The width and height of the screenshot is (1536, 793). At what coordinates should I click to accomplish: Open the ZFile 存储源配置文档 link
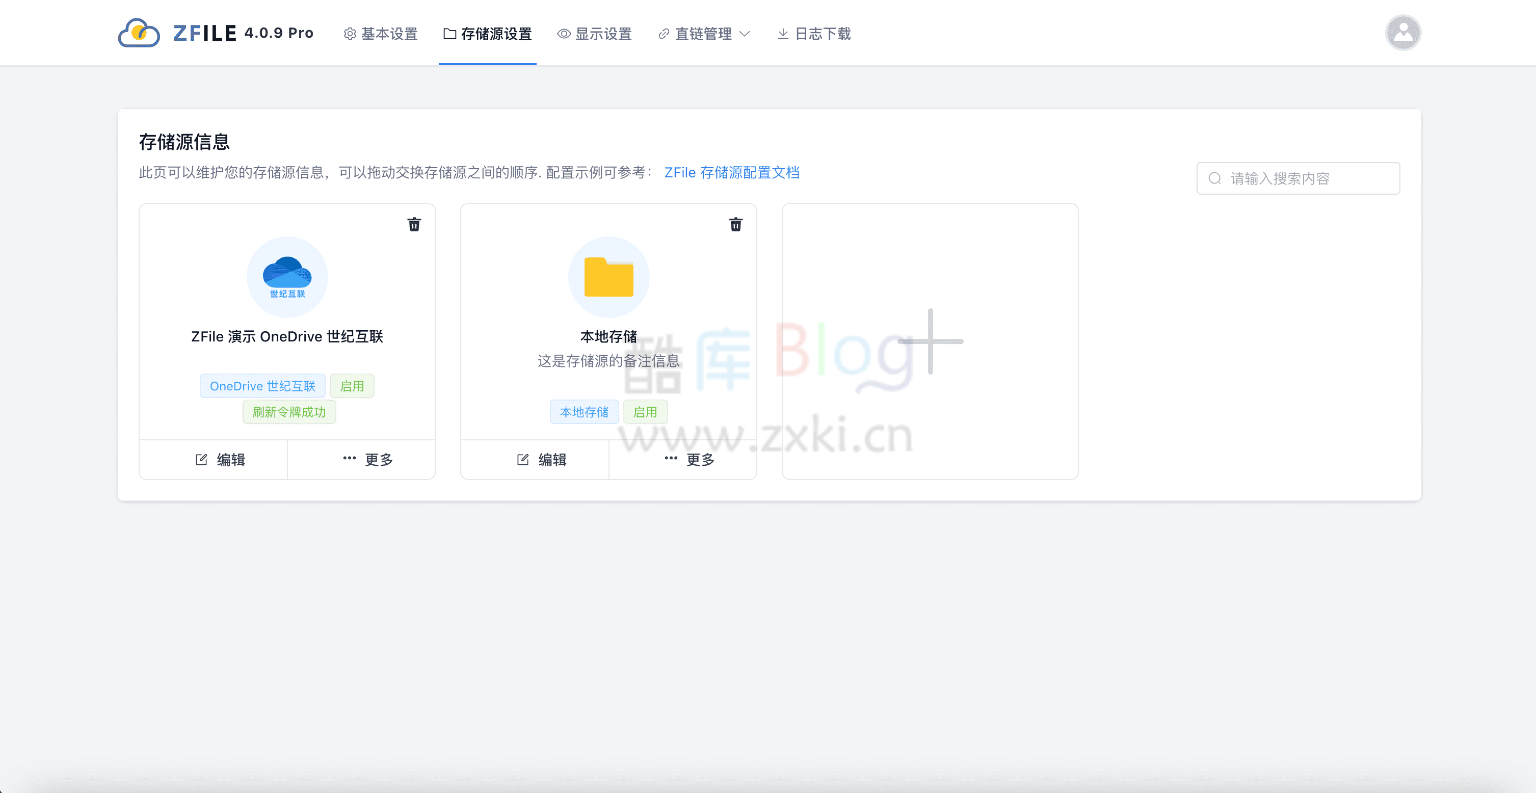tap(732, 172)
